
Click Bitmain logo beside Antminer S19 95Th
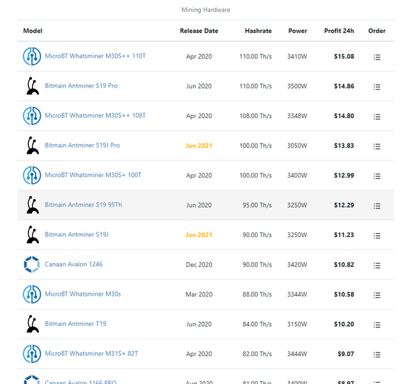click(x=33, y=205)
